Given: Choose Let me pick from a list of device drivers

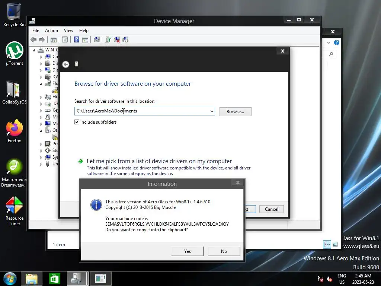Looking at the screenshot, I should click(159, 161).
